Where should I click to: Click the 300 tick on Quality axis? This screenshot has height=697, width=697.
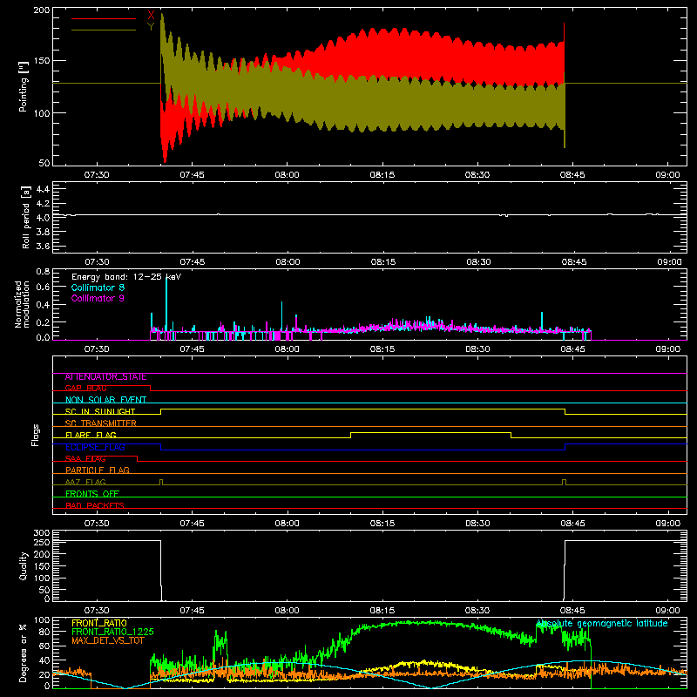point(42,533)
